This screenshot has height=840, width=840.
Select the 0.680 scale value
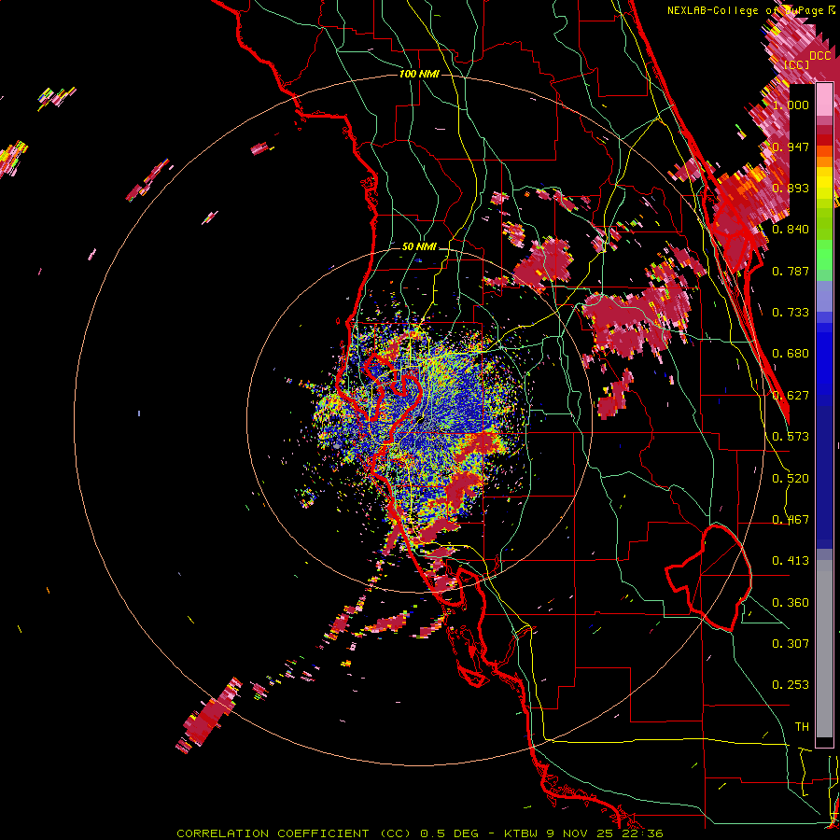(x=791, y=354)
